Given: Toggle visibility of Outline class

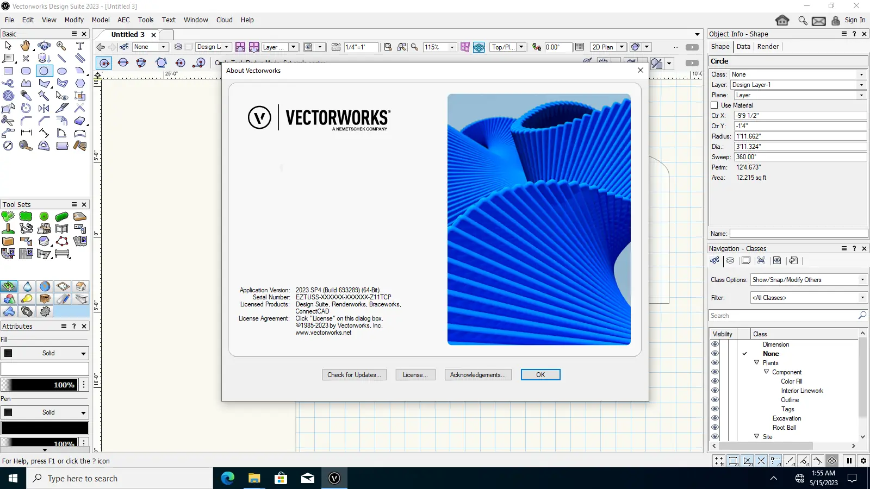Looking at the screenshot, I should tap(715, 400).
